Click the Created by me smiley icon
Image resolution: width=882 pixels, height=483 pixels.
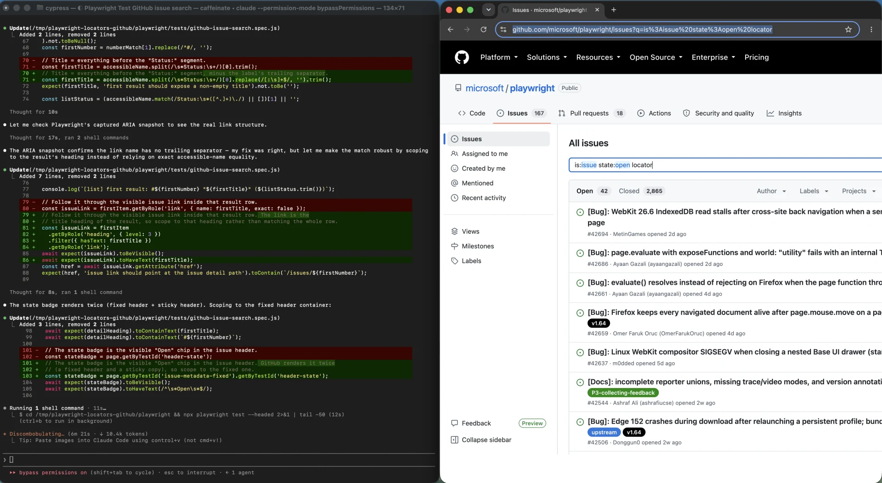pyautogui.click(x=454, y=168)
